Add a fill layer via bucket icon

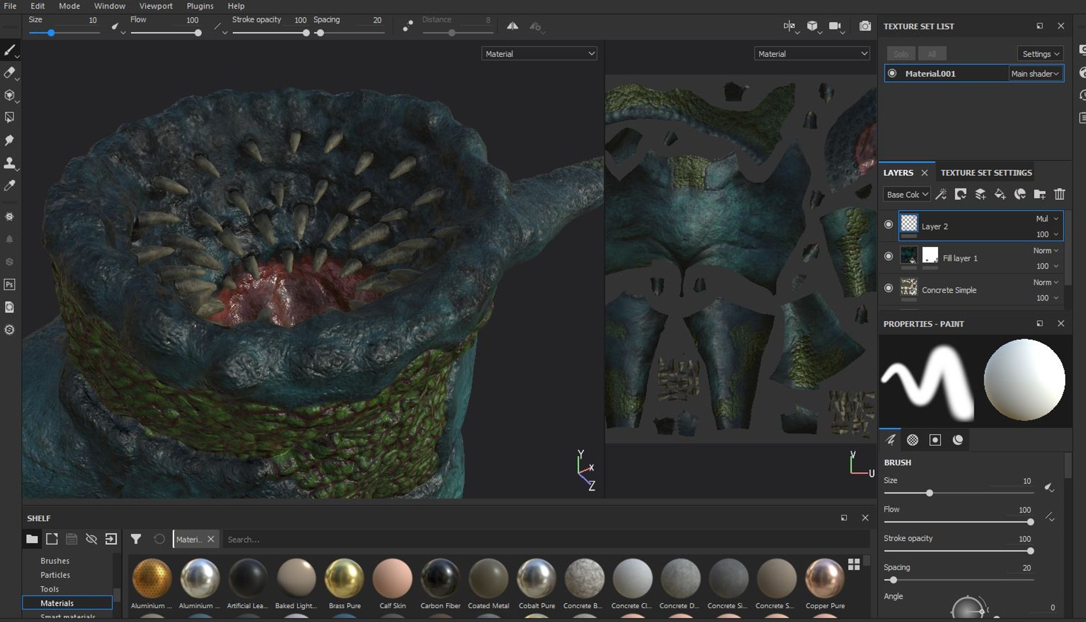[1000, 195]
